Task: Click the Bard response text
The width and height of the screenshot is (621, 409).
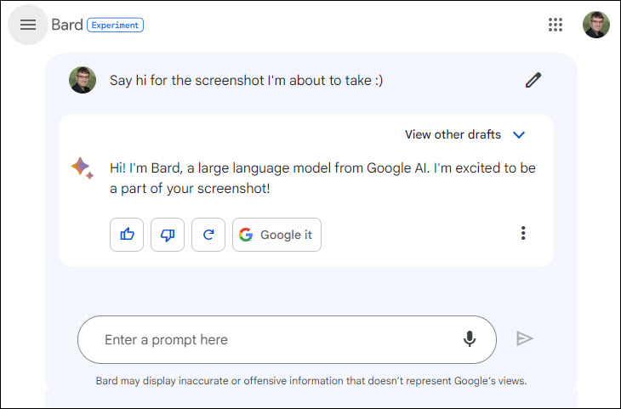Action: pos(322,179)
